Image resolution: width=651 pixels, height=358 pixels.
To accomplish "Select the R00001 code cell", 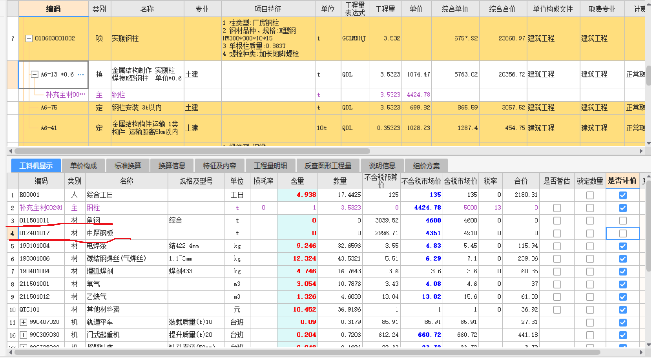I will pyautogui.click(x=42, y=195).
